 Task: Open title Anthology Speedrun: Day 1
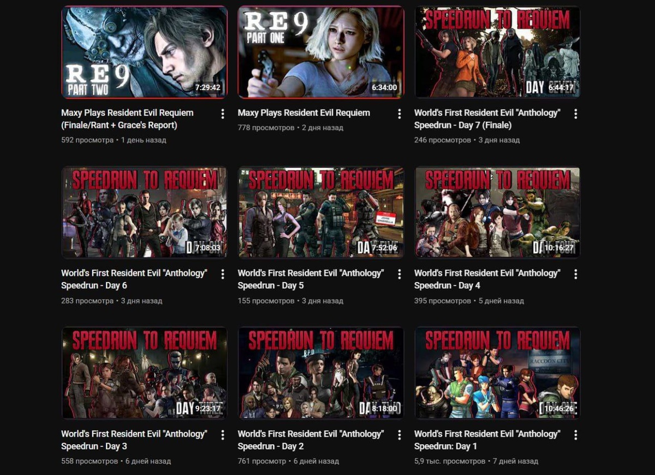pyautogui.click(x=487, y=440)
